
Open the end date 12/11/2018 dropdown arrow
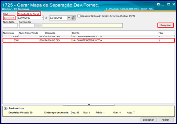(69, 18)
